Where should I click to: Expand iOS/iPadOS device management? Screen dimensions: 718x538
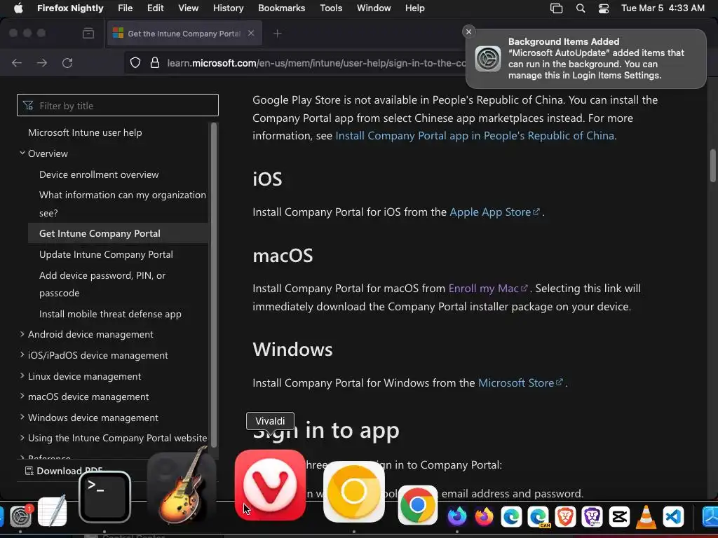pyautogui.click(x=22, y=354)
